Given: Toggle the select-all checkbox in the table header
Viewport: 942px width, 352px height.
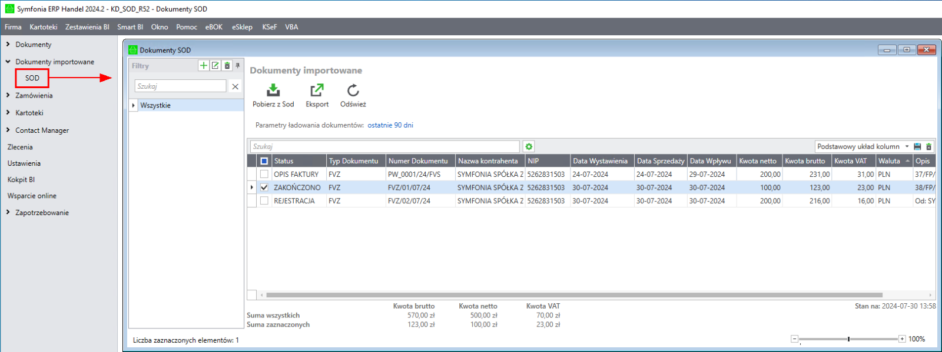Looking at the screenshot, I should tap(264, 161).
